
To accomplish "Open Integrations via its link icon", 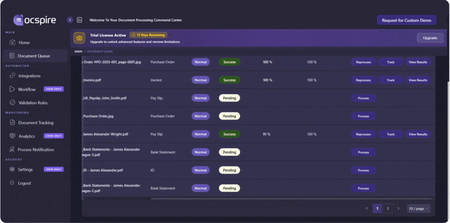I will coord(12,76).
